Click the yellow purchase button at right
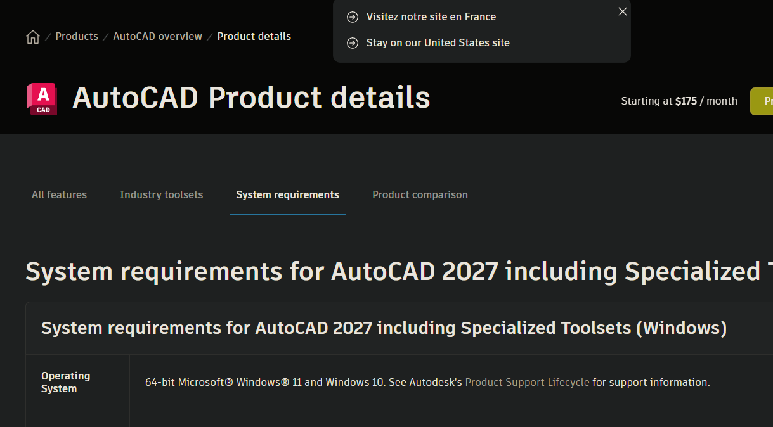773x427 pixels. 762,101
